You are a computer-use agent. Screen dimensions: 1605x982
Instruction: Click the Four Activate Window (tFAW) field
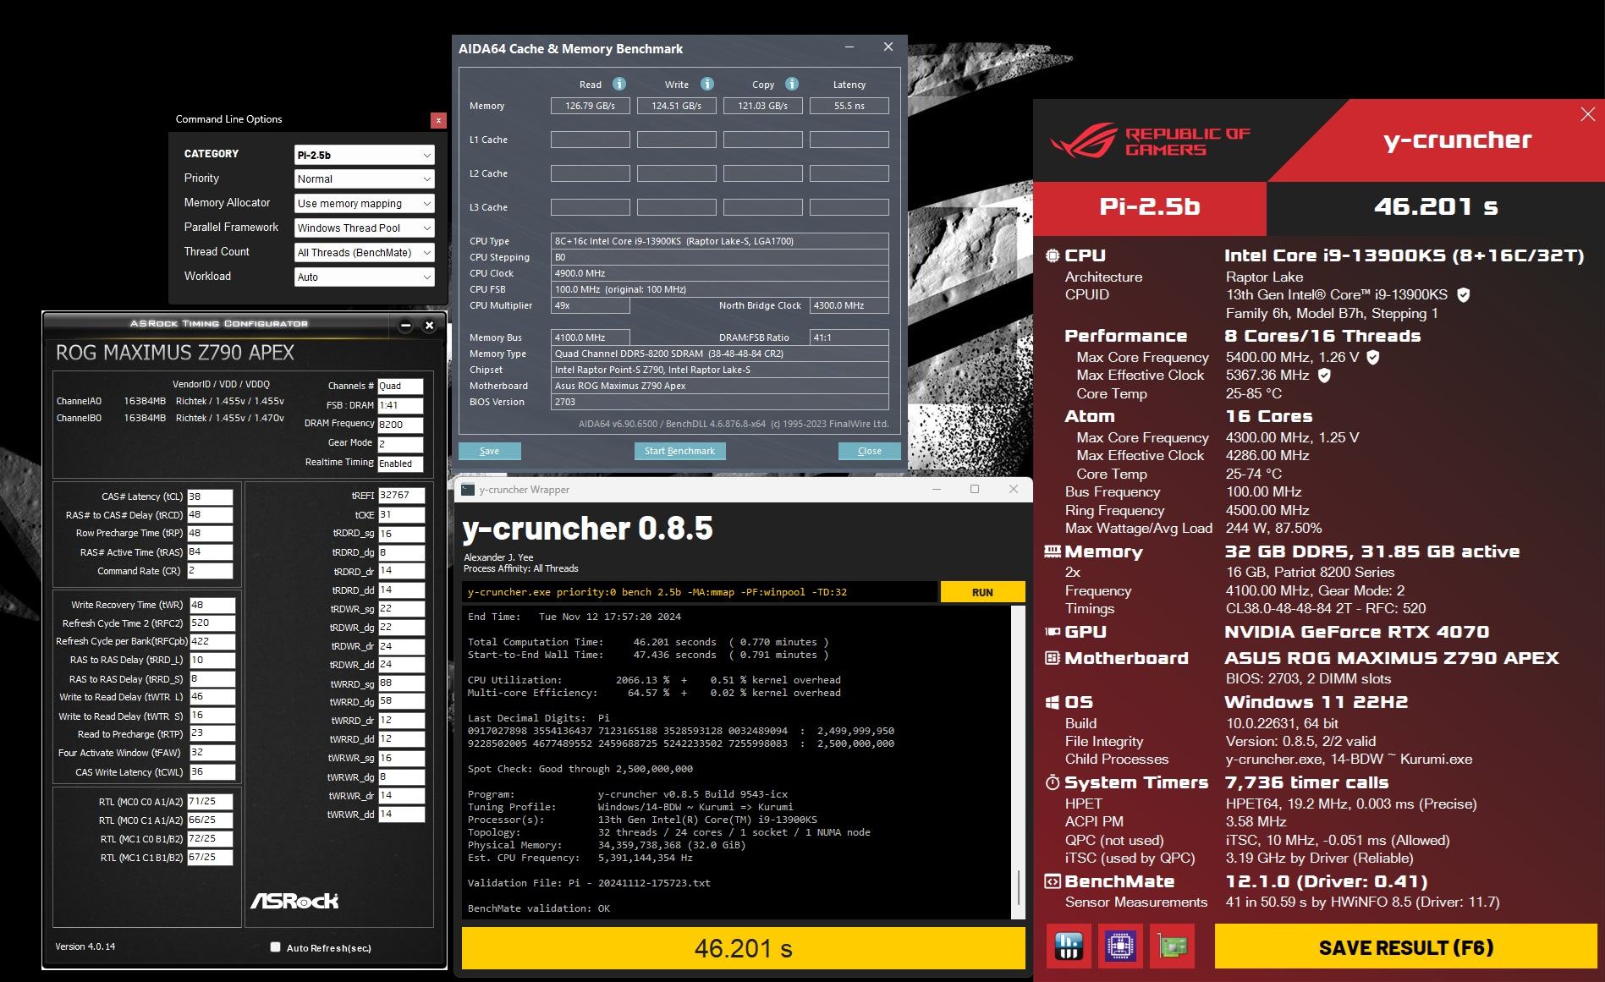[x=212, y=753]
